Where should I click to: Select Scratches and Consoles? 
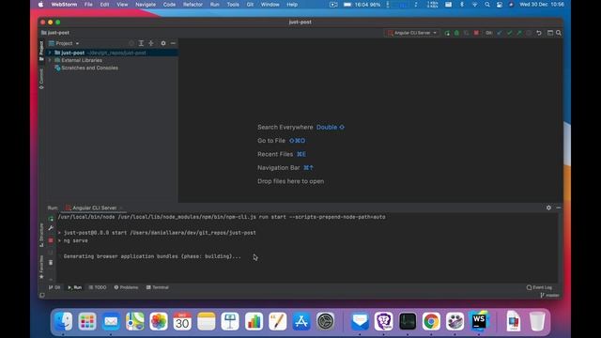coord(89,68)
